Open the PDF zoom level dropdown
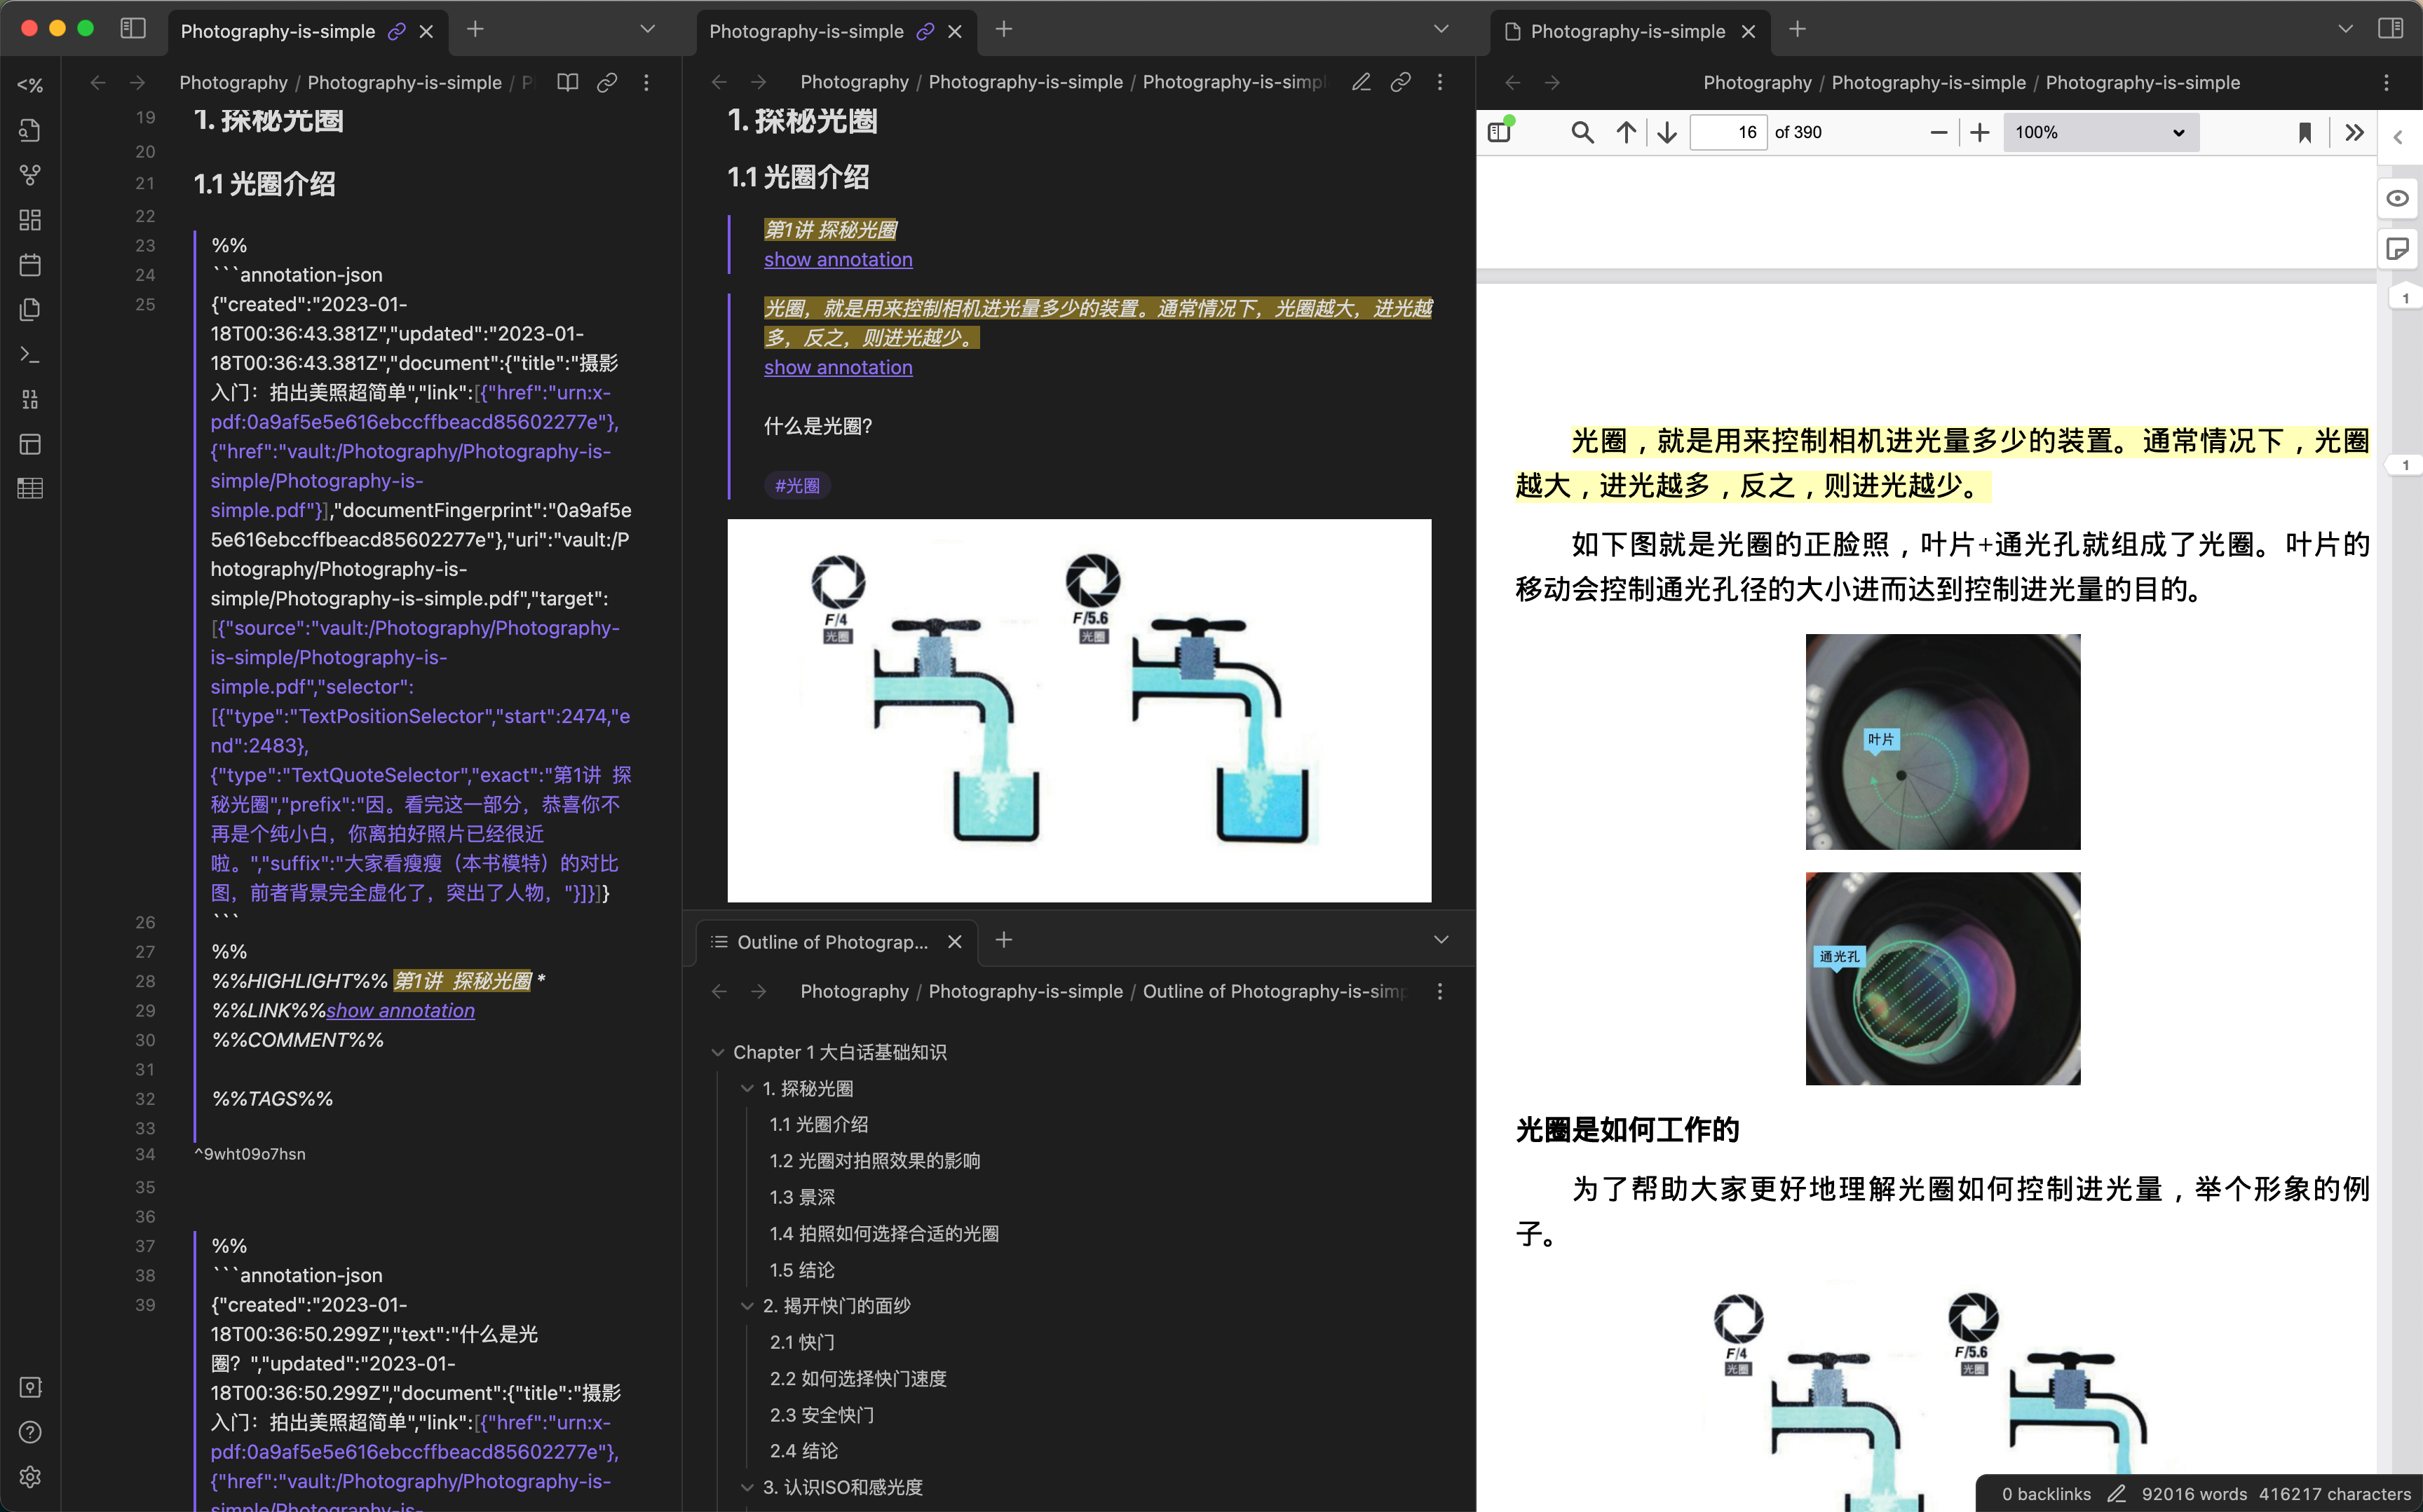Image resolution: width=2423 pixels, height=1512 pixels. [2100, 132]
